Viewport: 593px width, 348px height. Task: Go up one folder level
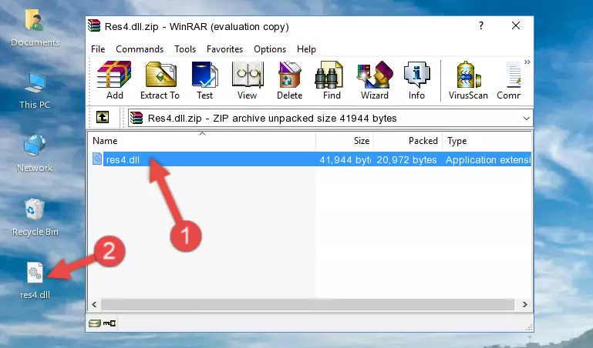(x=103, y=118)
